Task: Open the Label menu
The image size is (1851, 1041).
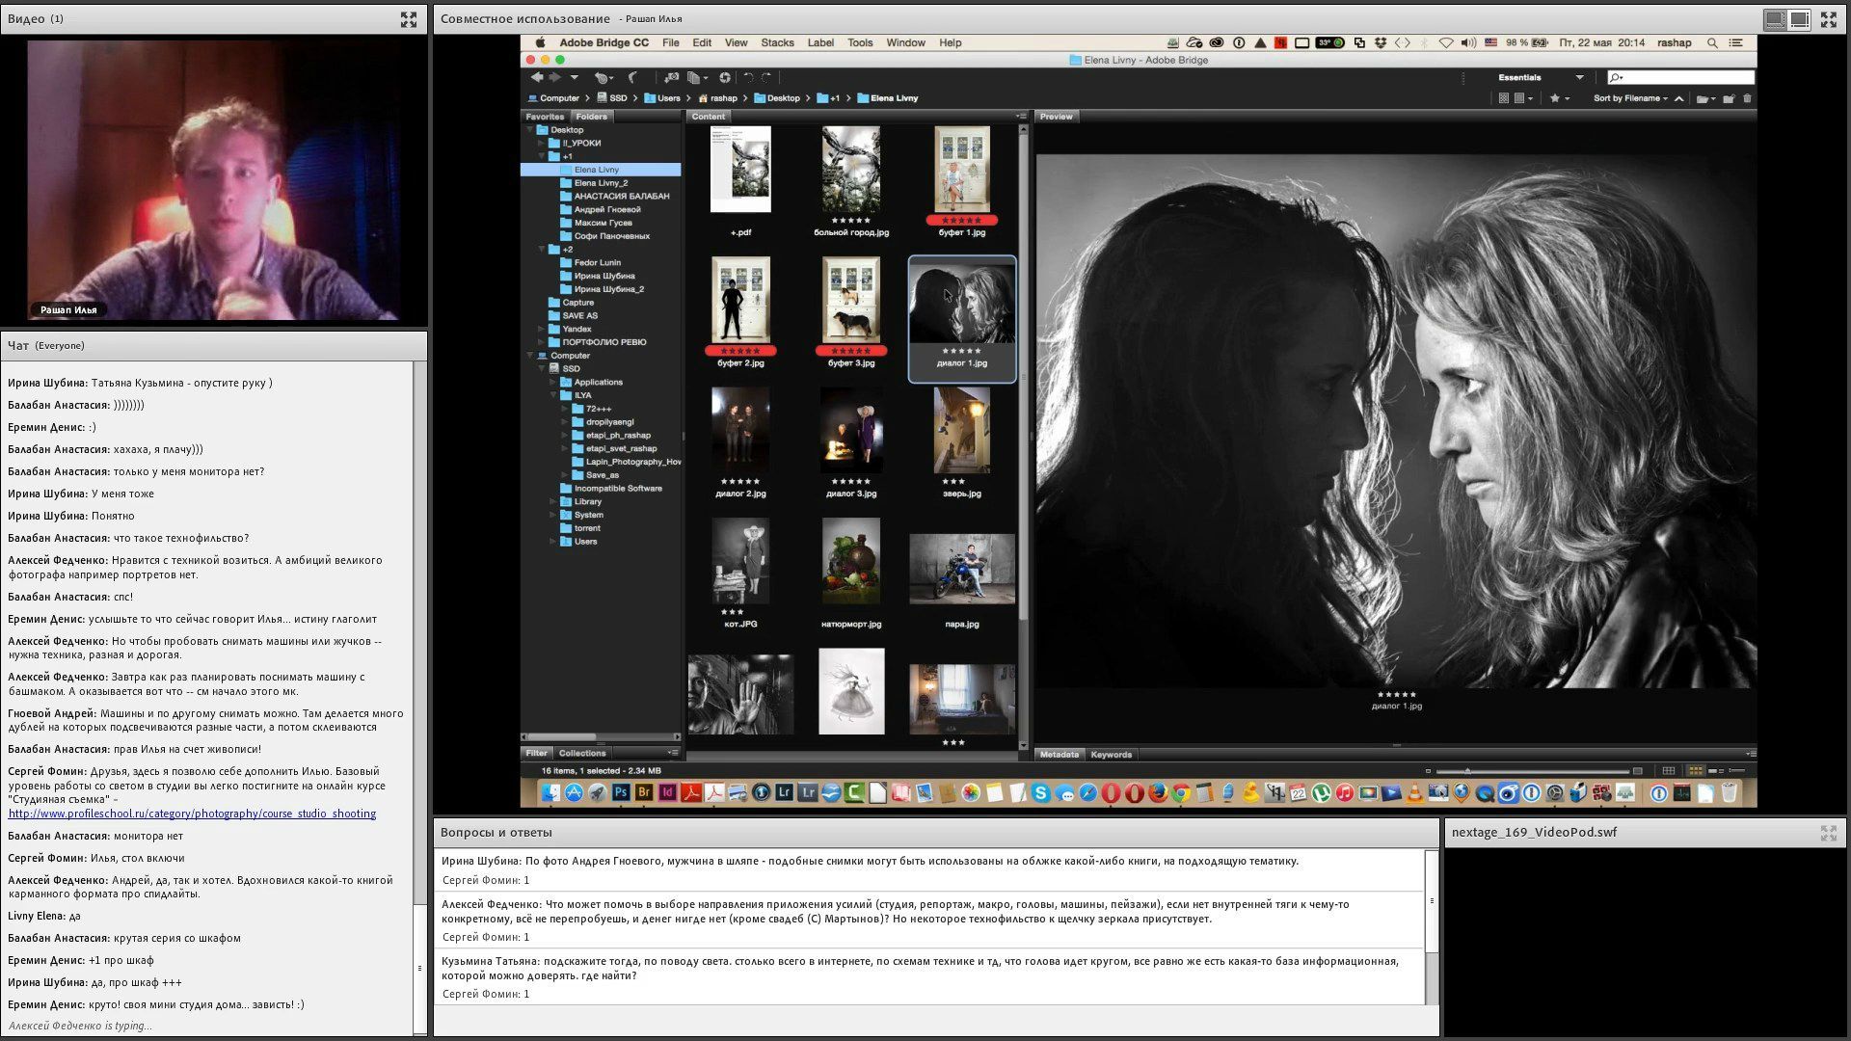Action: [x=820, y=42]
